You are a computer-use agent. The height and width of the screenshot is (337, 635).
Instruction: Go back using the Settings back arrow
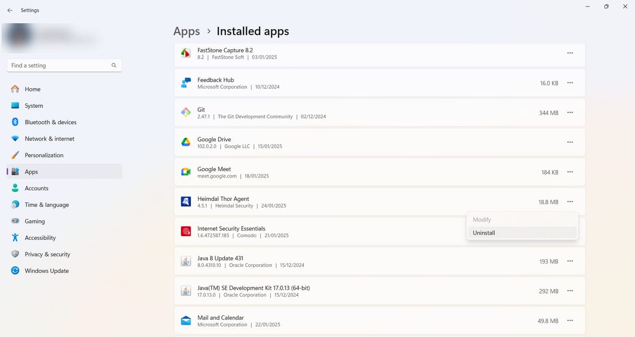click(10, 10)
